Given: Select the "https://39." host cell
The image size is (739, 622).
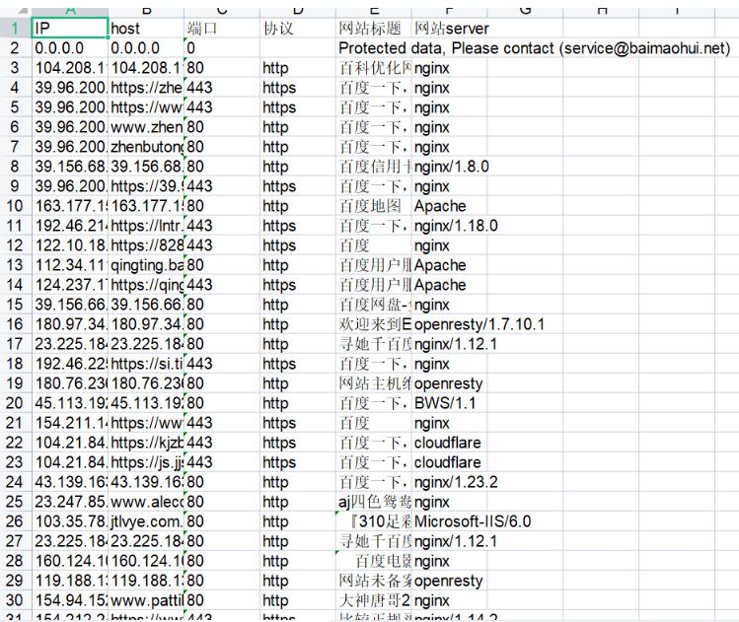Looking at the screenshot, I should [x=146, y=186].
